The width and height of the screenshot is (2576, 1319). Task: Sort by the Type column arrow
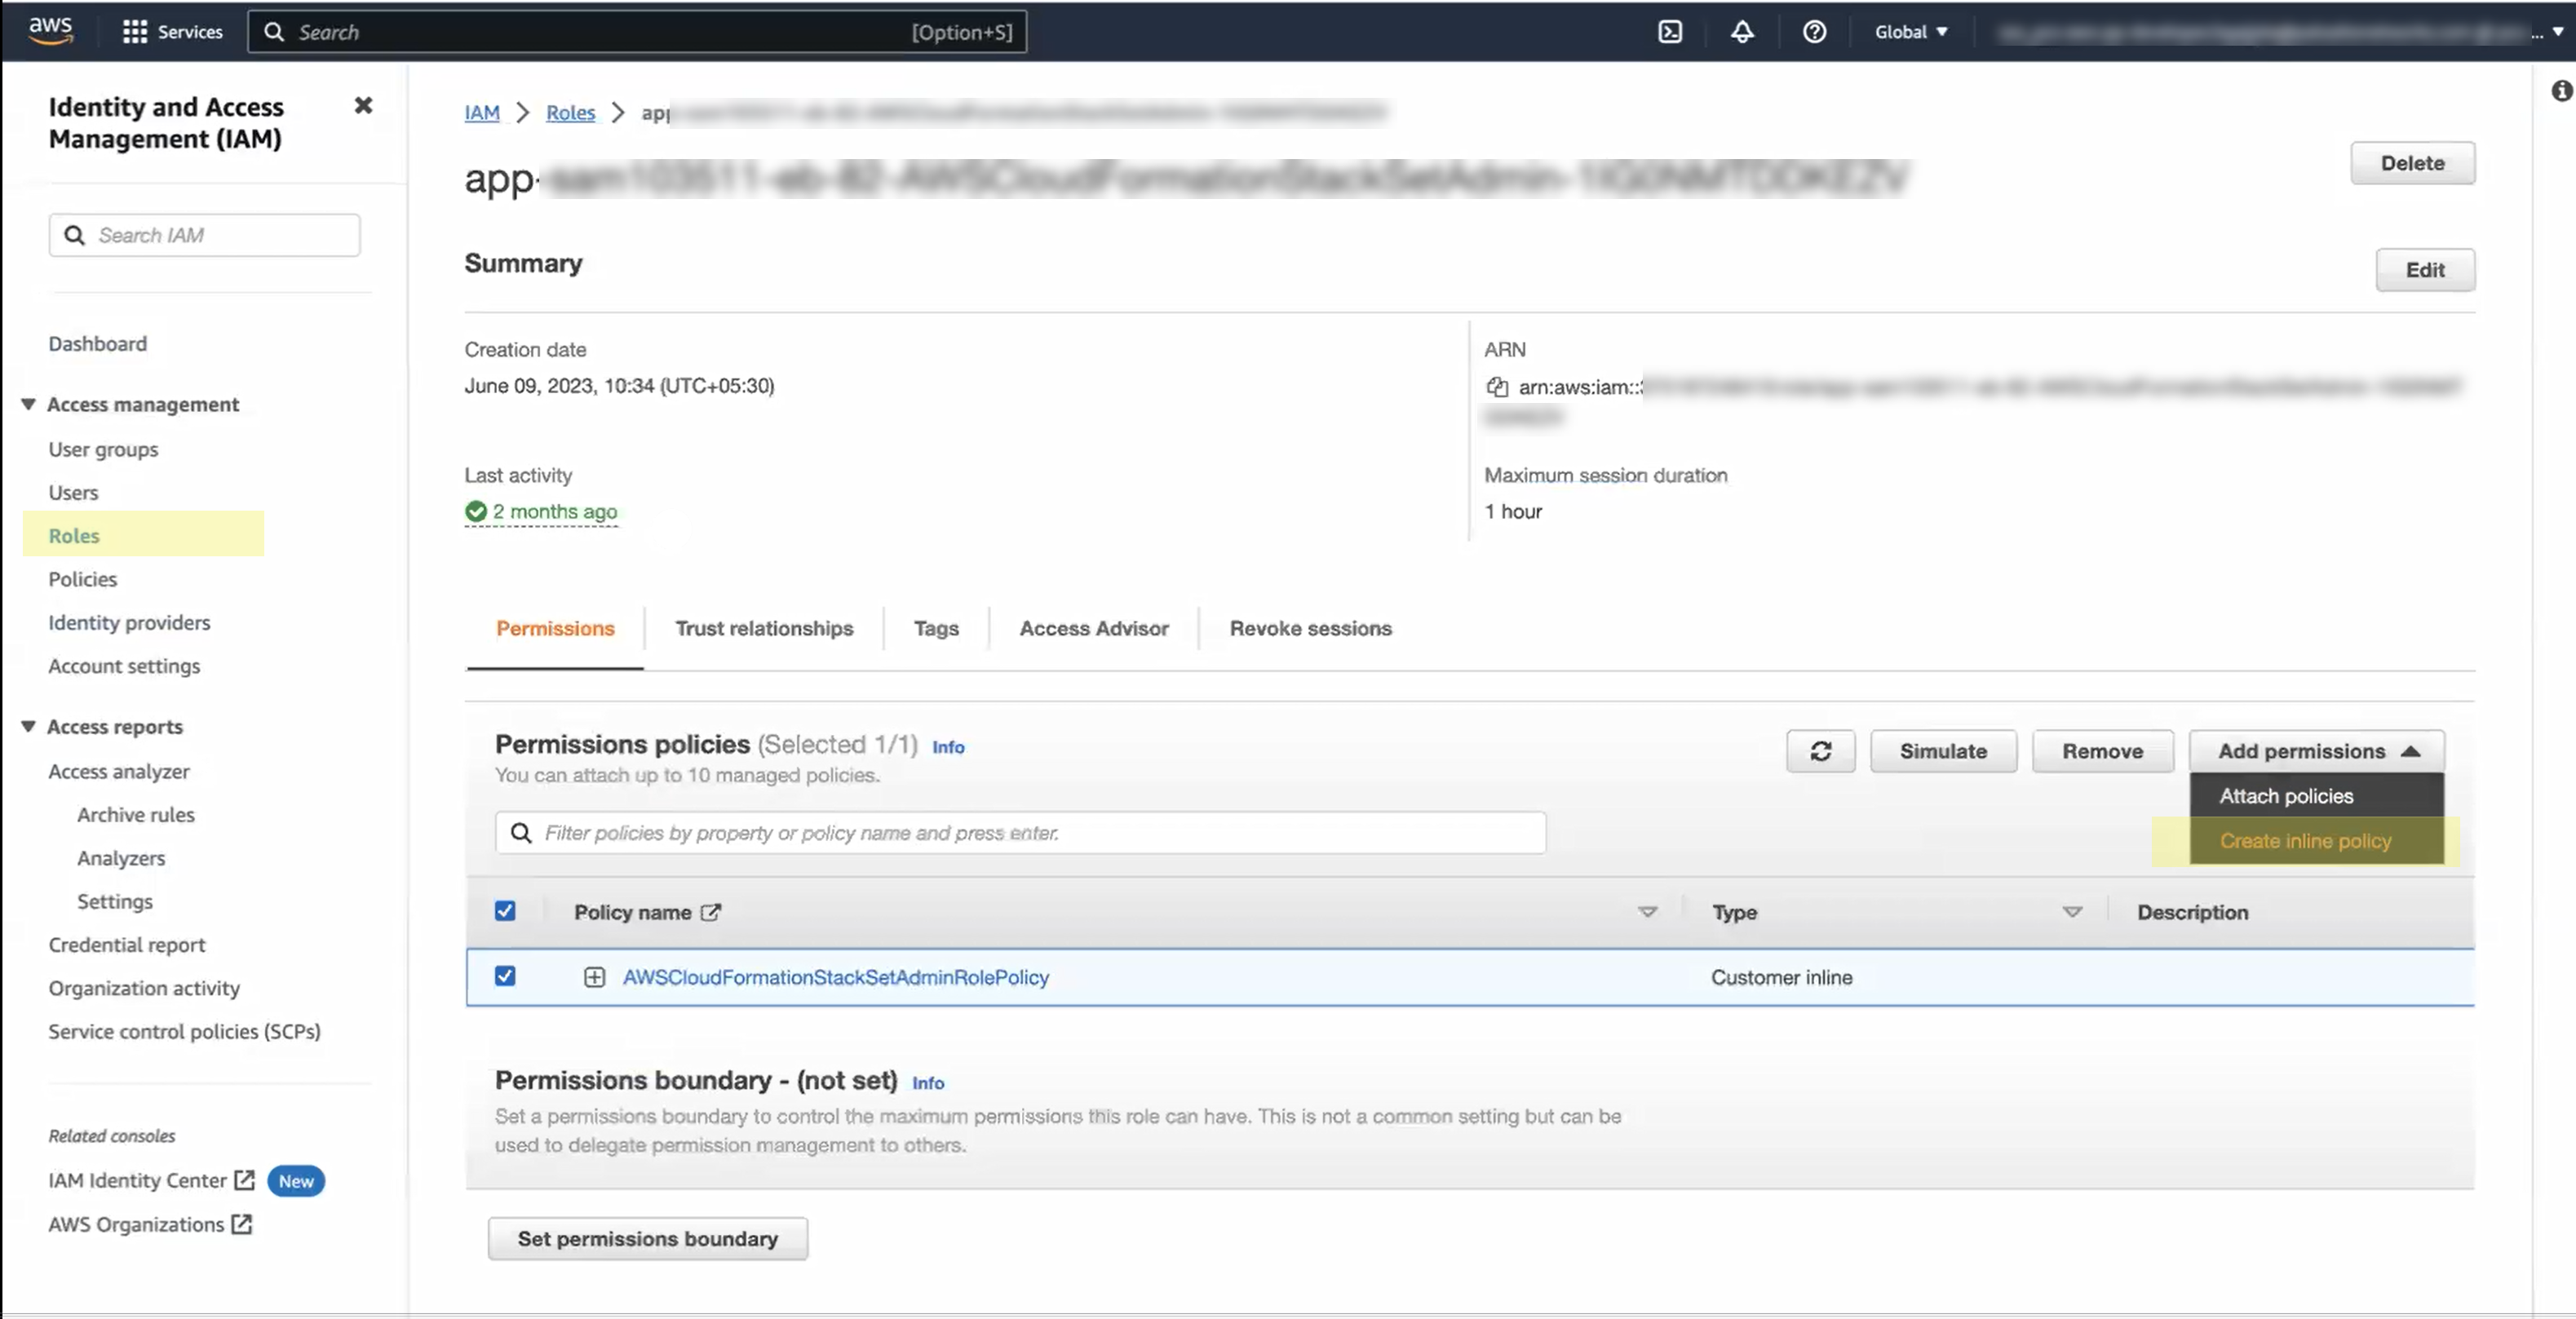click(2072, 912)
